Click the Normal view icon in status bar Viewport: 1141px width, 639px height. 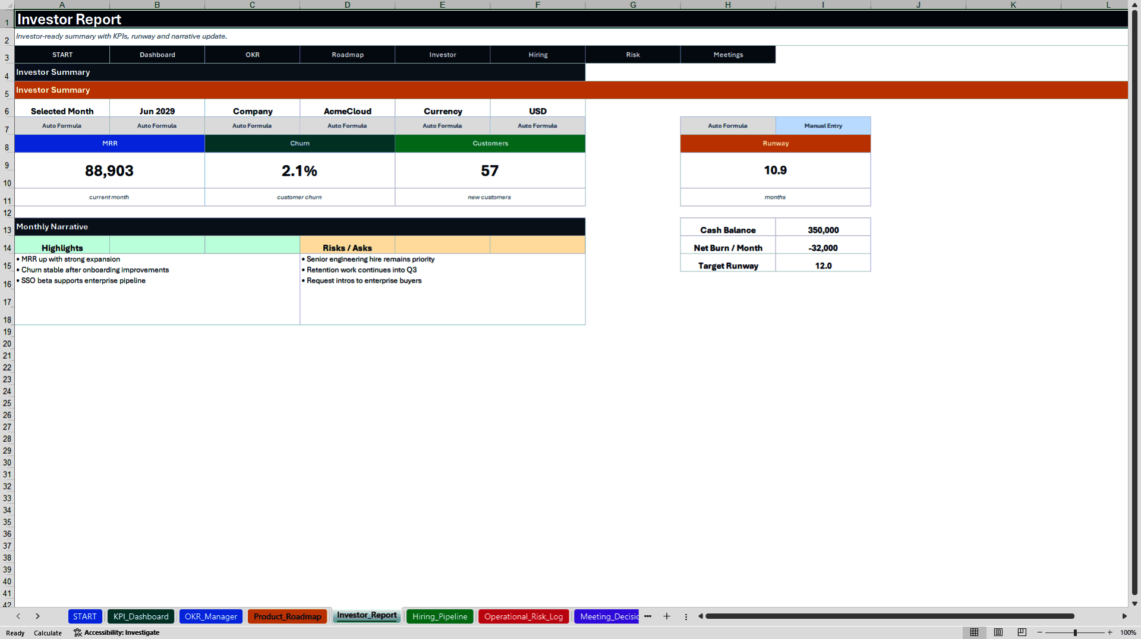[x=974, y=632]
